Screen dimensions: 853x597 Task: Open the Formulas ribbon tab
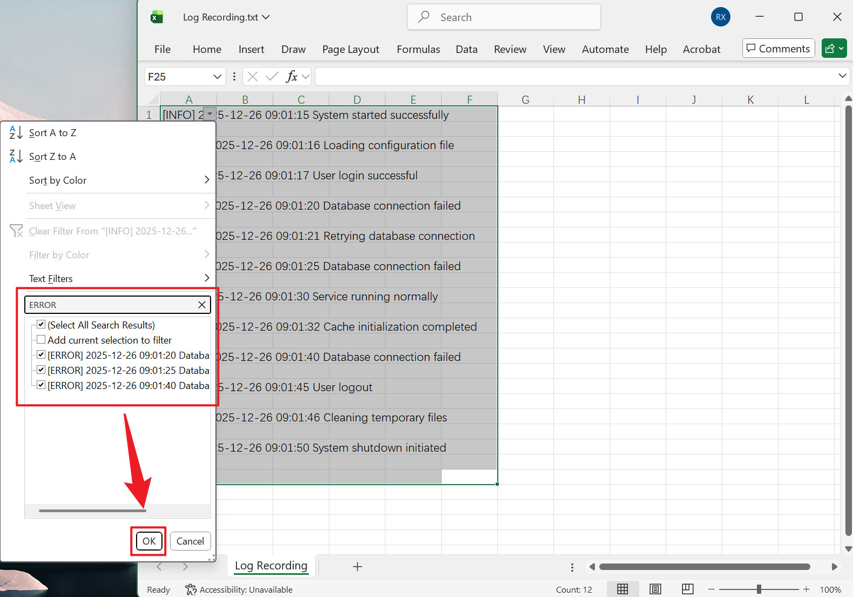[x=418, y=49]
